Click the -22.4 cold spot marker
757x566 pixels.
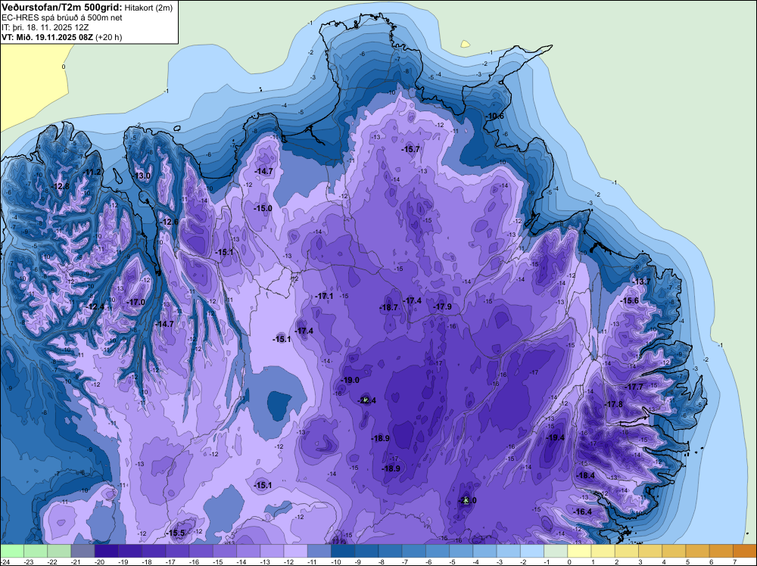[366, 400]
